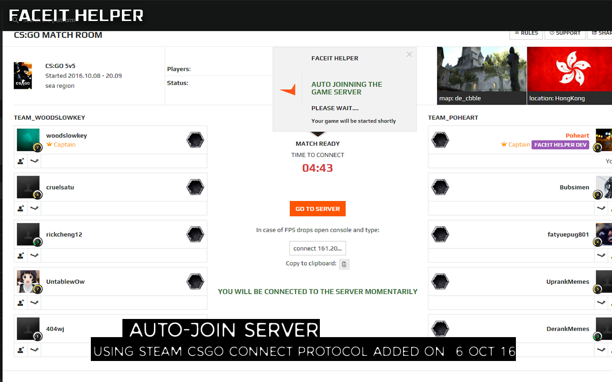Image resolution: width=612 pixels, height=382 pixels.
Task: Open UntablewOw's Steam profile icon
Action: click(34, 303)
